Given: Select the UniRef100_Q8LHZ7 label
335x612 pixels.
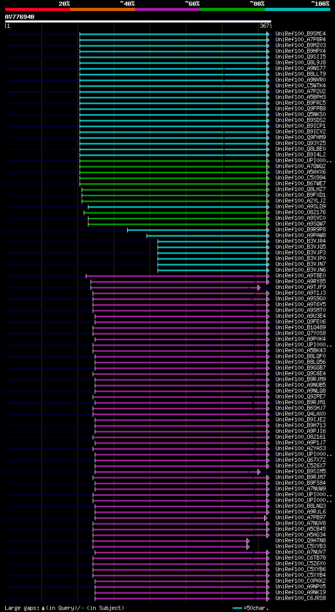Looking at the screenshot, I should coord(300,190).
